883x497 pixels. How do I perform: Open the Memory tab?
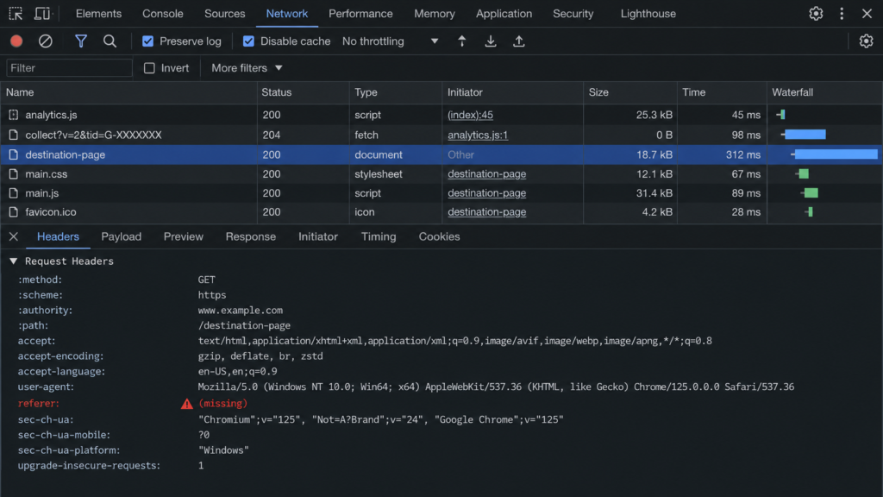[x=435, y=14]
